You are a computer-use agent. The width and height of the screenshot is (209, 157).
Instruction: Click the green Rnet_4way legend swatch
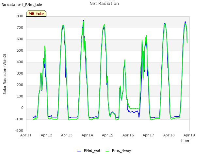pyautogui.click(x=107, y=151)
